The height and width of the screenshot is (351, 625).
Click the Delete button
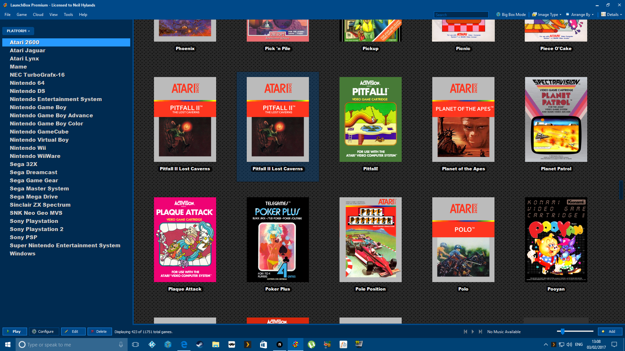[100, 331]
